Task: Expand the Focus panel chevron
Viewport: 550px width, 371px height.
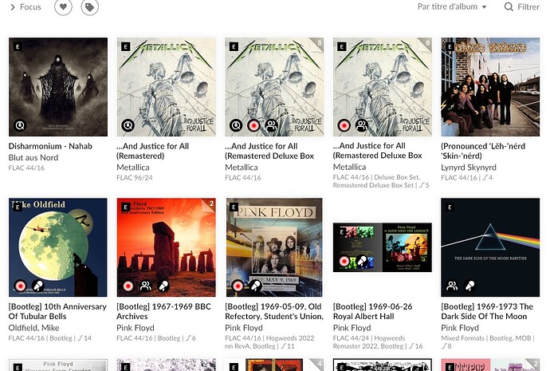Action: (13, 7)
